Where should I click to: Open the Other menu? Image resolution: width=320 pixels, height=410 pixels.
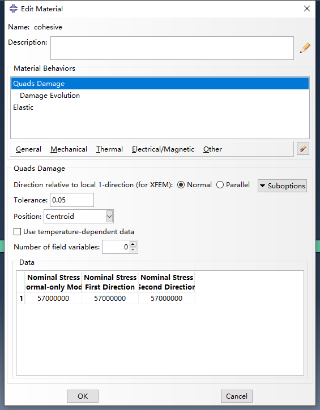(212, 149)
